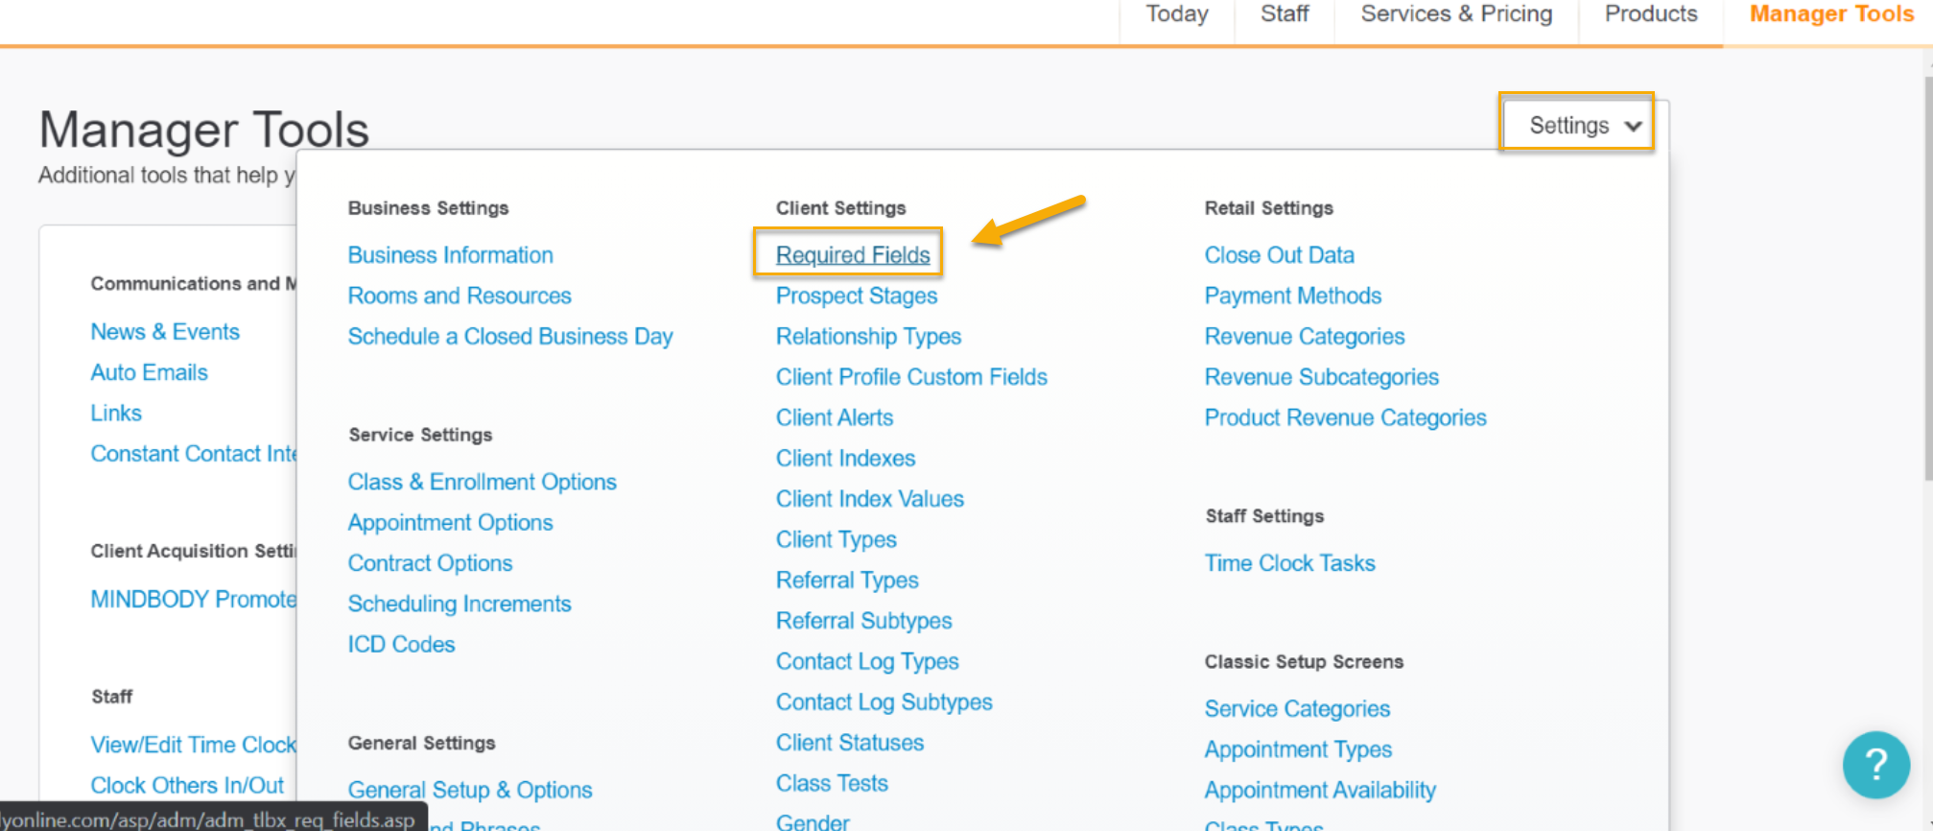Open Schedule a Closed Business Day
The width and height of the screenshot is (1933, 831).
(x=510, y=336)
